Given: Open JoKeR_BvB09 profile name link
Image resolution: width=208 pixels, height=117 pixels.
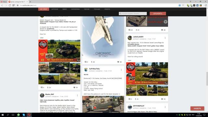Looking at the screenshot, I should point(138,37).
